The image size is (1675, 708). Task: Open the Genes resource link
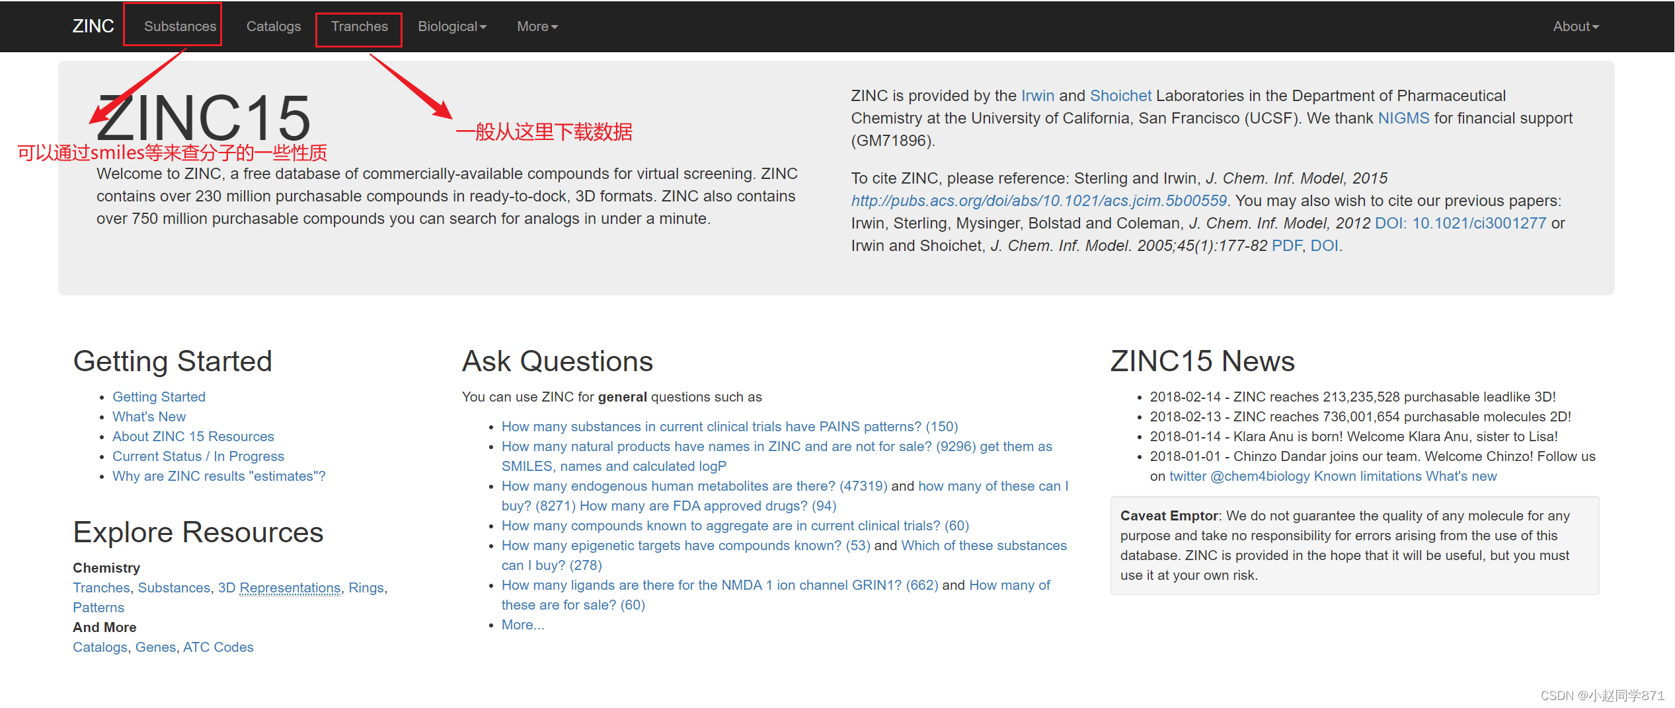155,647
